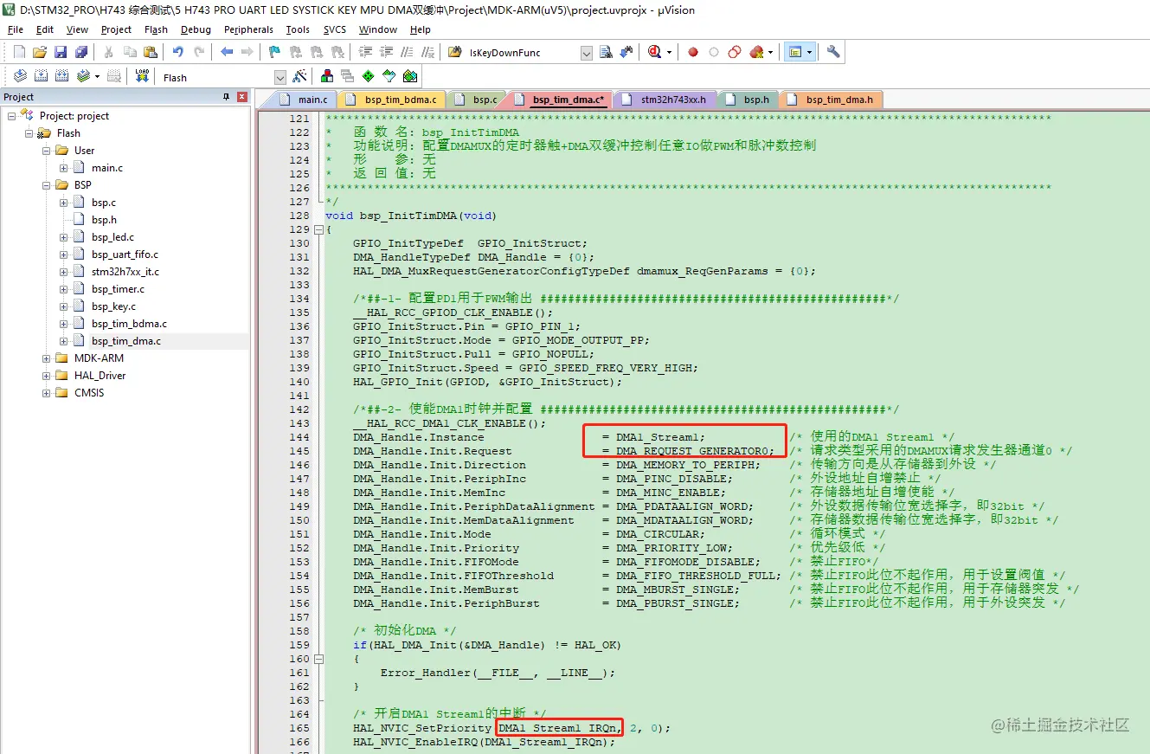
Task: Pin the Project panel with pushpin
Action: pyautogui.click(x=227, y=97)
